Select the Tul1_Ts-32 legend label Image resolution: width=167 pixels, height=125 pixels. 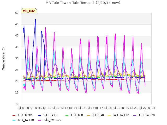point(25,115)
